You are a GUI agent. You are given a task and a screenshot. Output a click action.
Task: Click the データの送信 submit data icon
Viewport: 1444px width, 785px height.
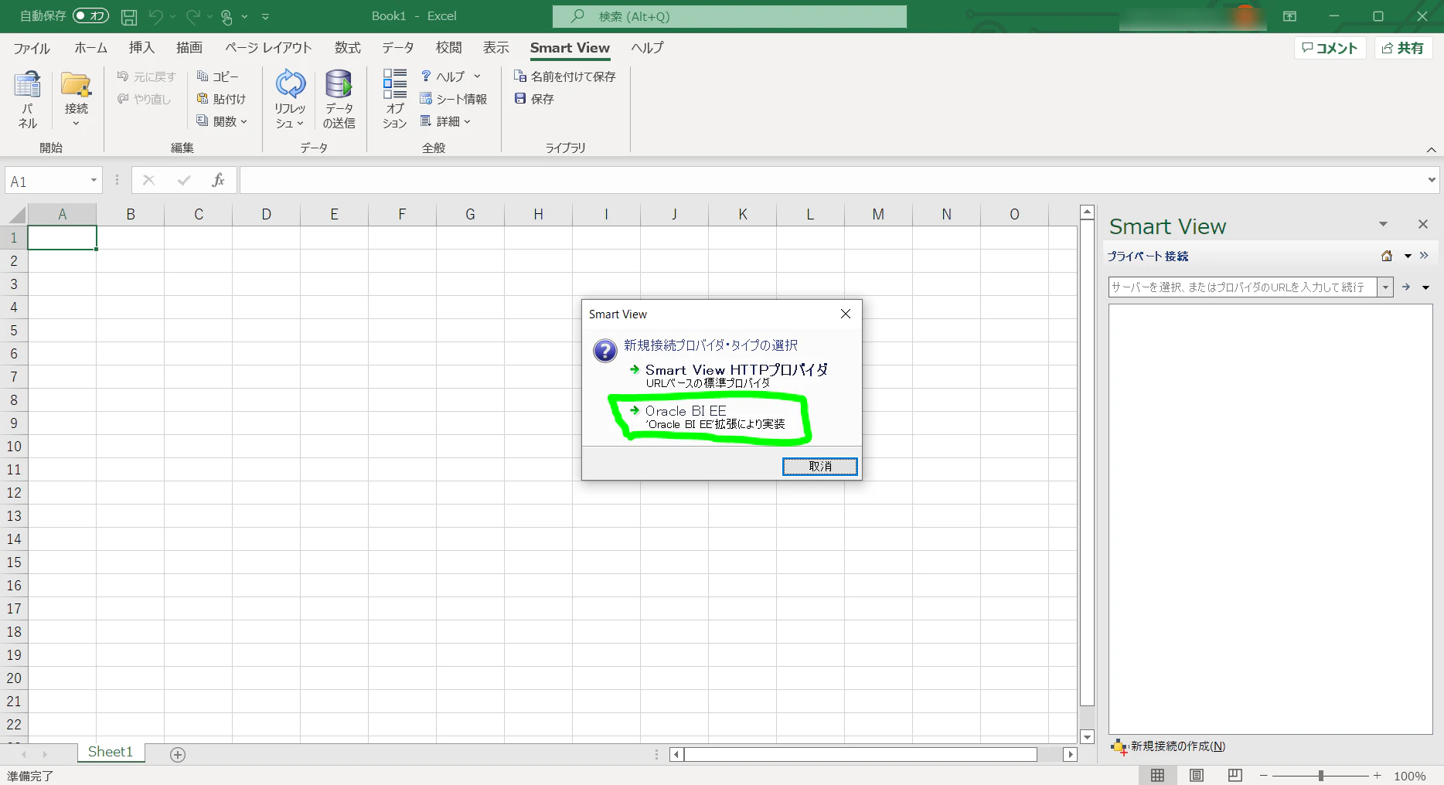click(x=339, y=84)
